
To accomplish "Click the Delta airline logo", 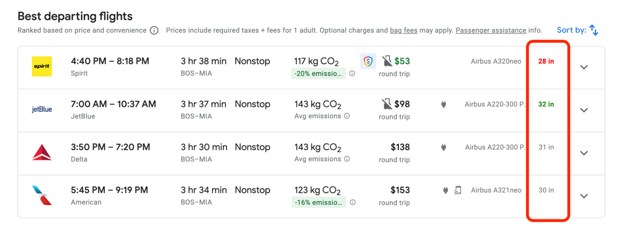I will [x=42, y=153].
